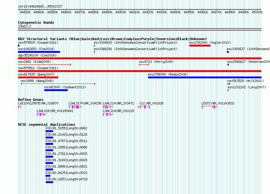The image size is (270, 194).
Task: Click the CLC|NM_001828 gene label
Action: click(x=151, y=103)
